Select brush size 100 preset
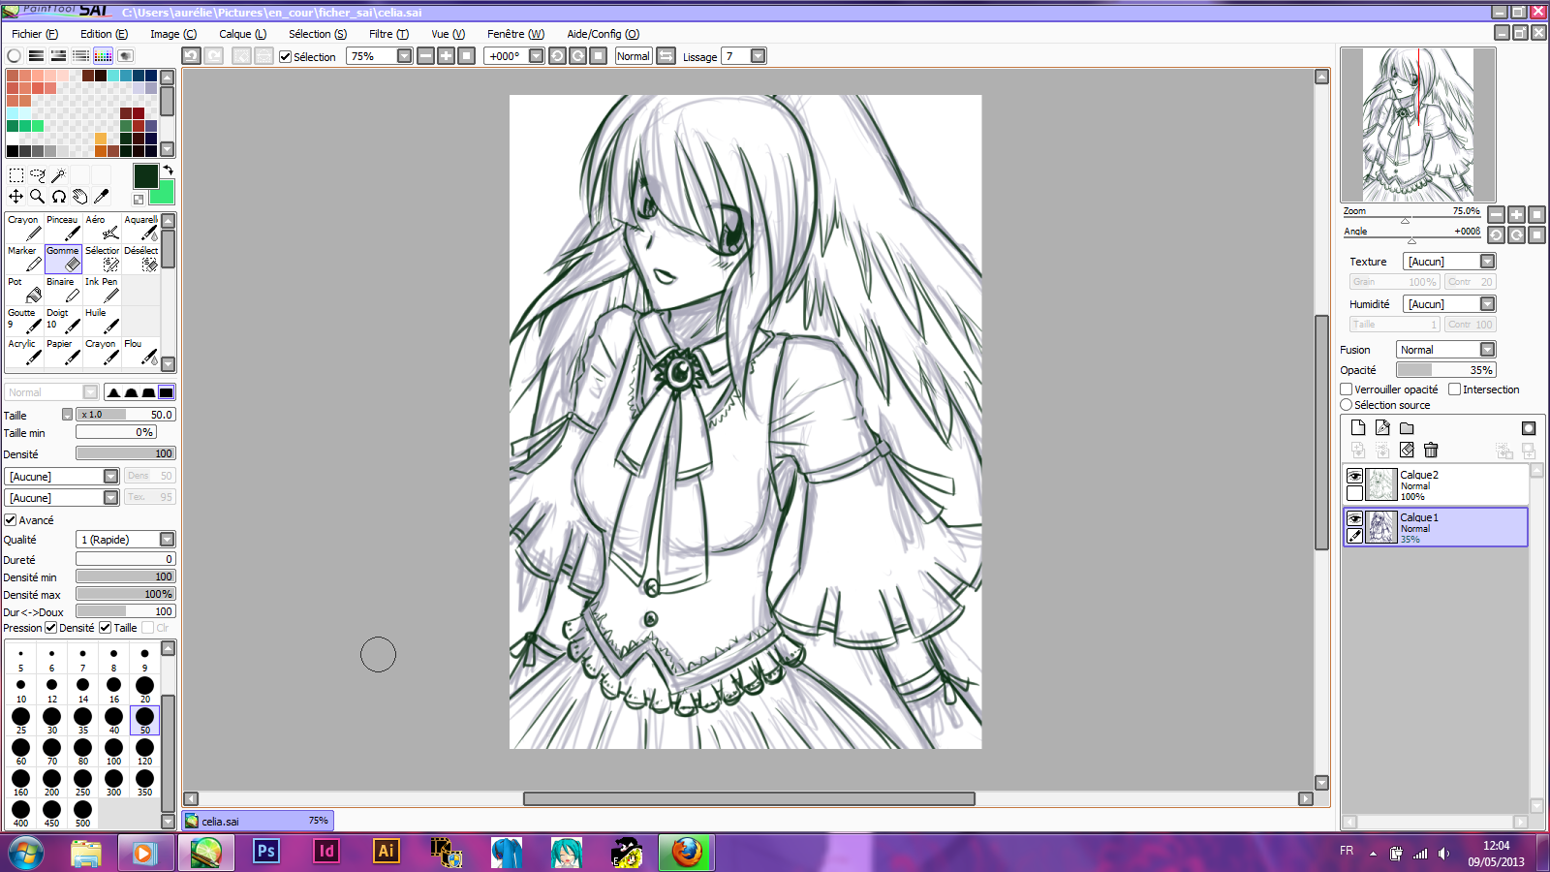The width and height of the screenshot is (1550, 872). (113, 751)
